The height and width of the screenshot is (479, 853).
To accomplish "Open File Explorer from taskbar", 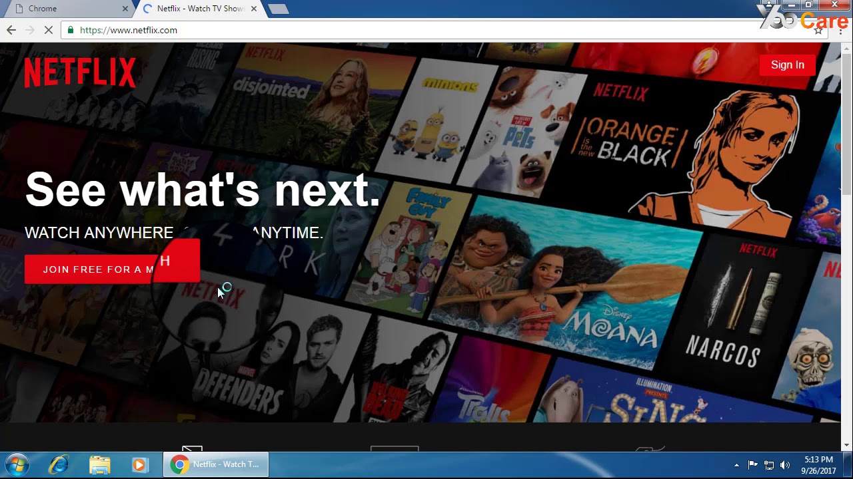I will click(x=99, y=464).
